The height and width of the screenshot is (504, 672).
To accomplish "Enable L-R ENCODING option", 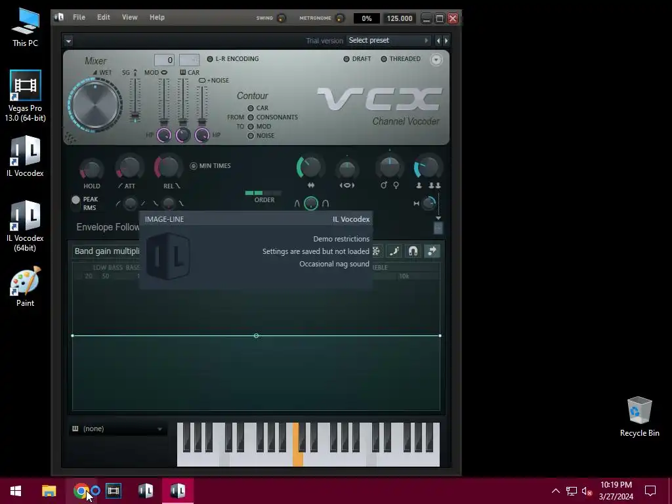I will pyautogui.click(x=233, y=59).
